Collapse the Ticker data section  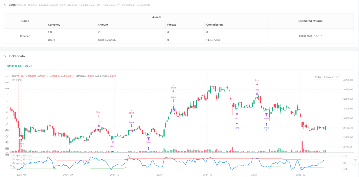tap(6, 56)
